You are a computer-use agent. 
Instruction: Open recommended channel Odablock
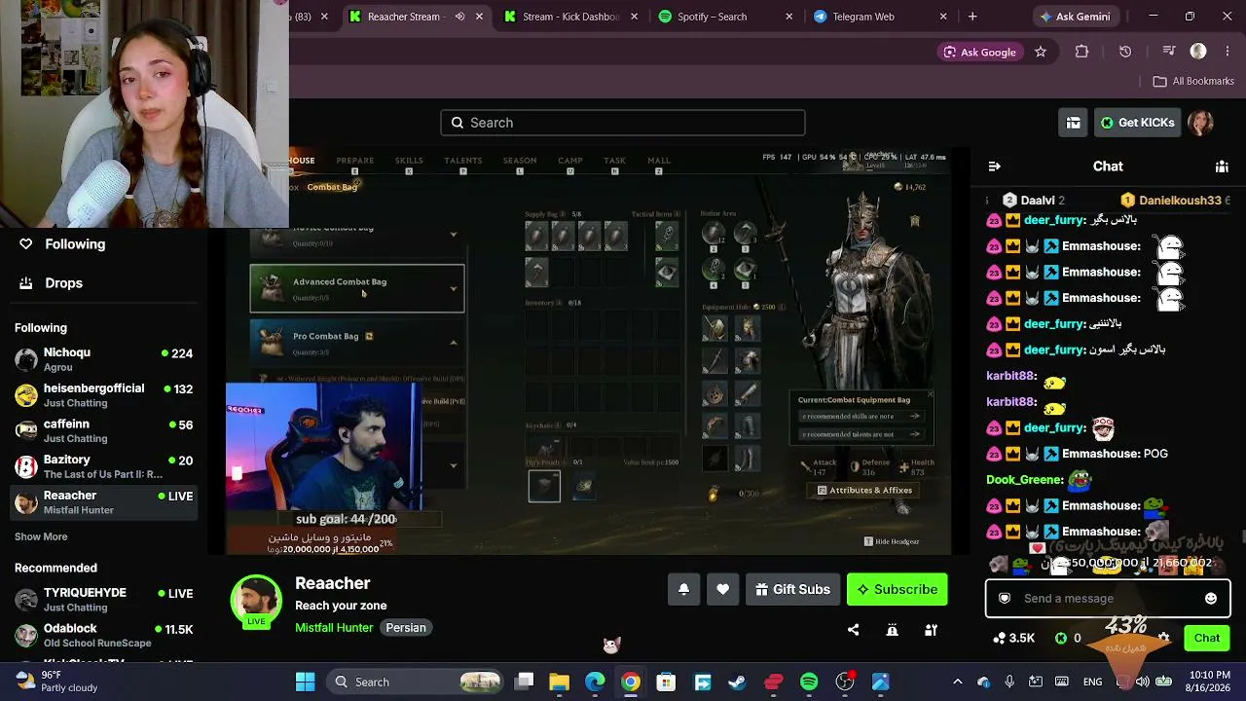103,636
